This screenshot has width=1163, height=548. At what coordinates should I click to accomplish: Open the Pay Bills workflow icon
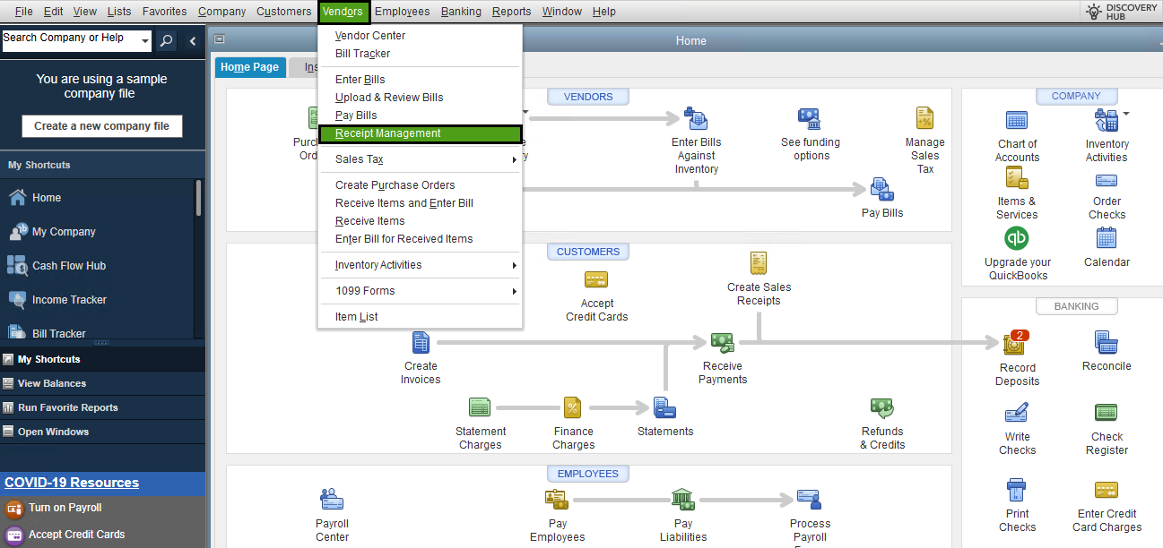(881, 190)
